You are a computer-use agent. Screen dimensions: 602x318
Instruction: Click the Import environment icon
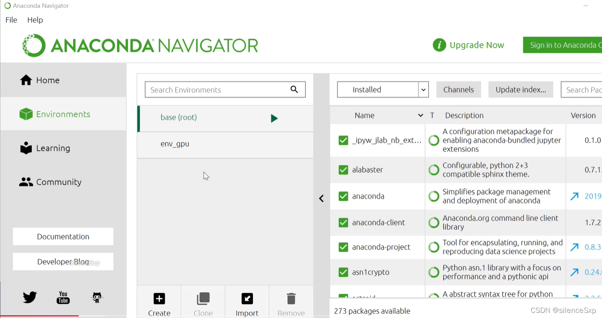pos(247,299)
